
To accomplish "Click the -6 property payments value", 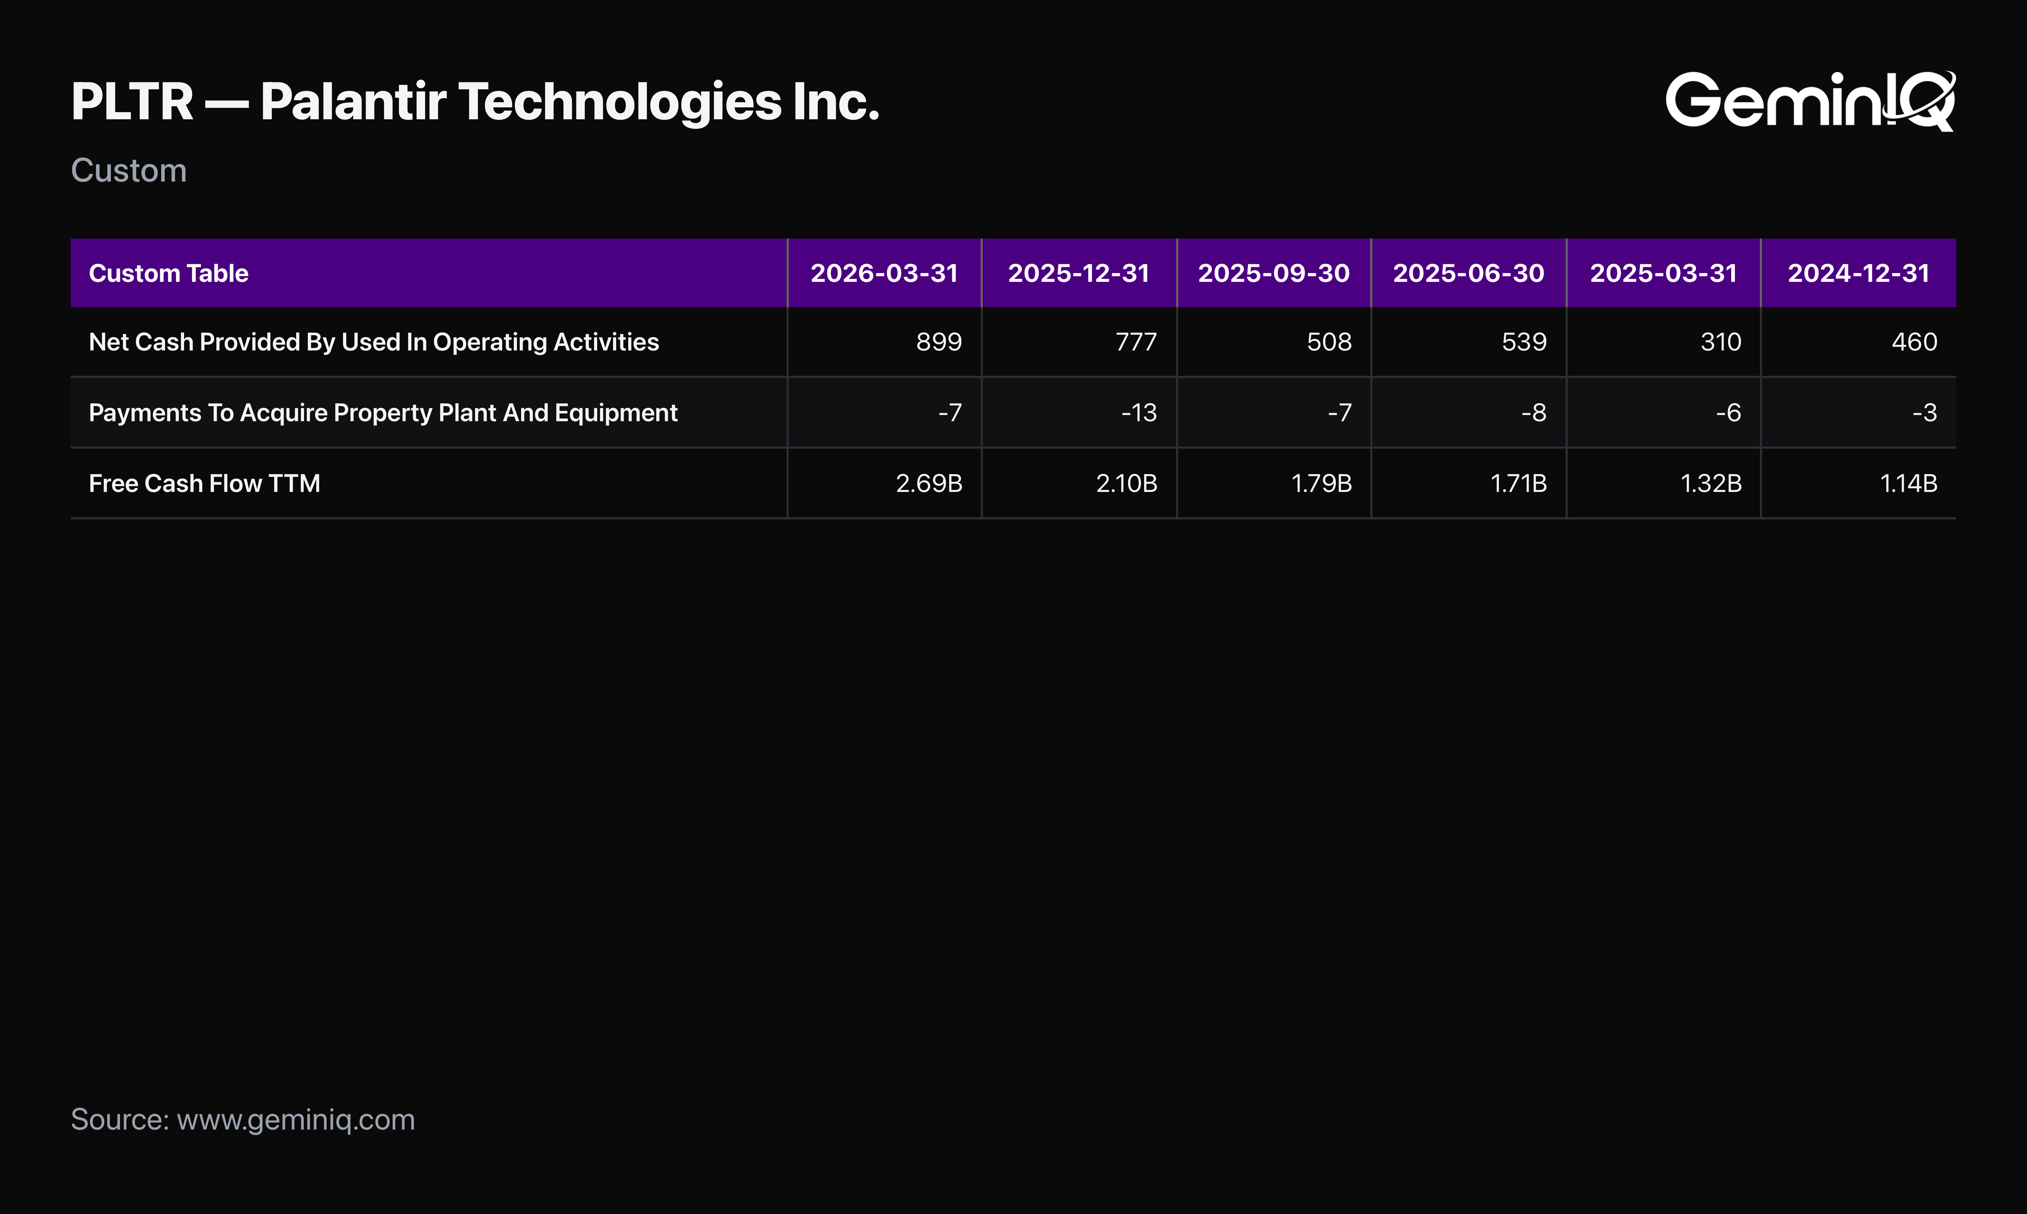I will point(1729,413).
